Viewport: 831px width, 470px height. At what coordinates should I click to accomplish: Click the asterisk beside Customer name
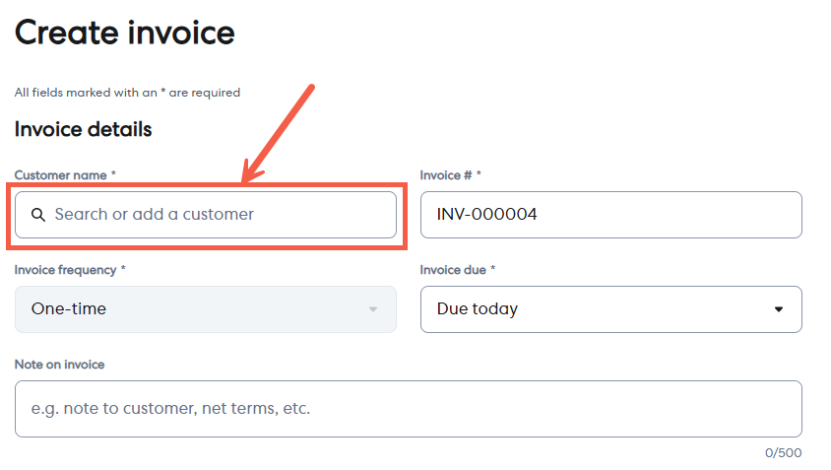pos(113,174)
